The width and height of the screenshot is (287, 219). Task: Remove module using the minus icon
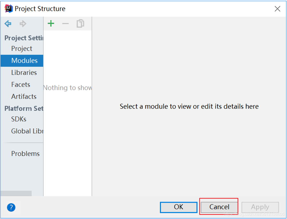point(65,24)
